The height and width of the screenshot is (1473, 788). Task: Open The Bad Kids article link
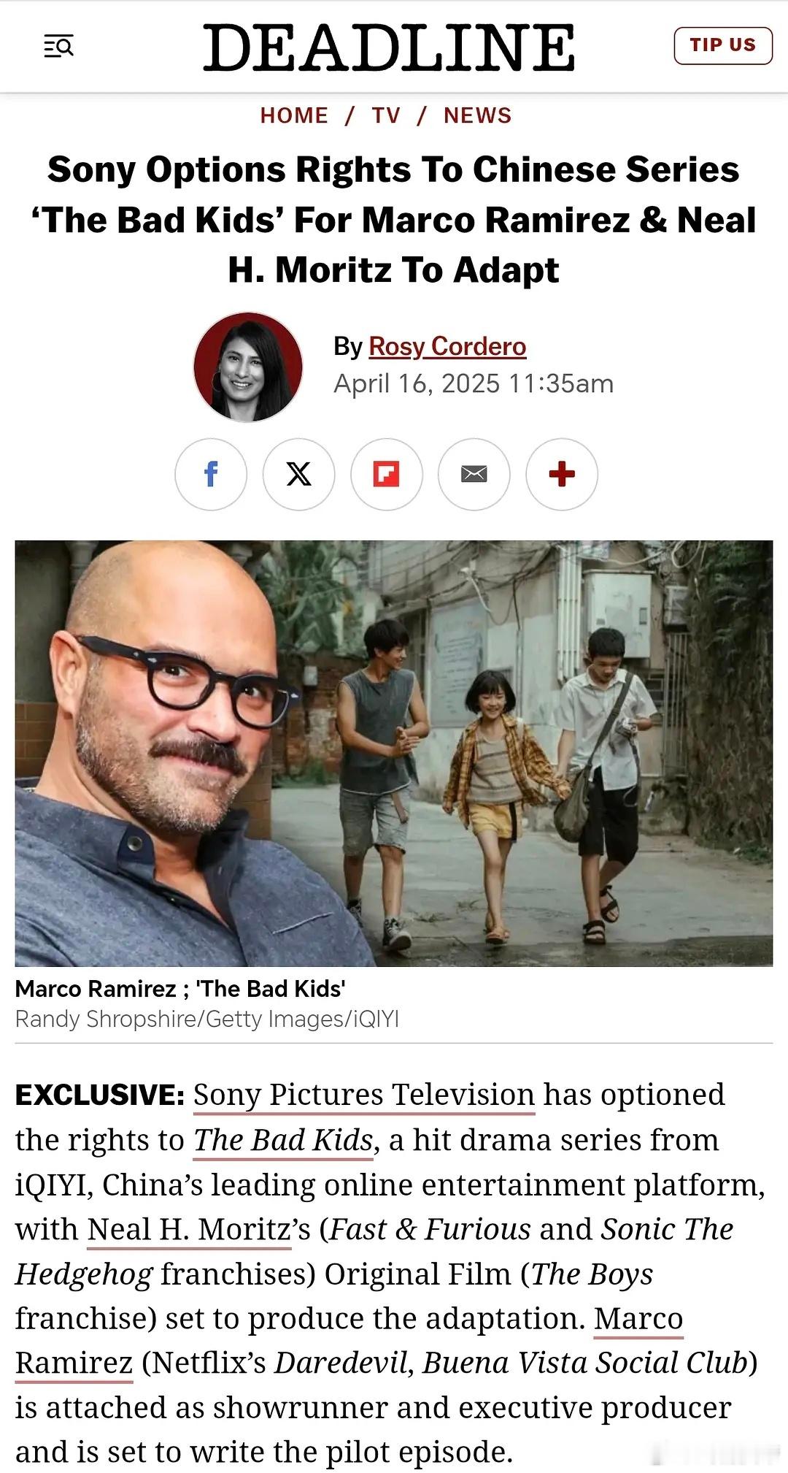(284, 1140)
